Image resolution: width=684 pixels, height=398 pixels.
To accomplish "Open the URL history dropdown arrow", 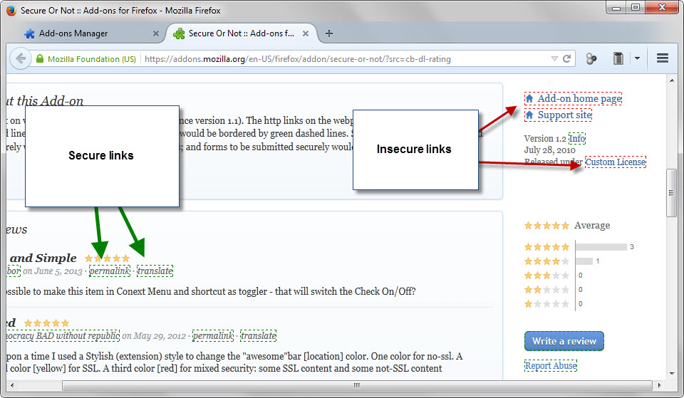I will [554, 58].
